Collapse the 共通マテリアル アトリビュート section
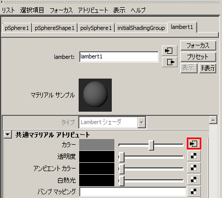Image resolution: width=222 pixels, height=198 pixels. pos(8,134)
